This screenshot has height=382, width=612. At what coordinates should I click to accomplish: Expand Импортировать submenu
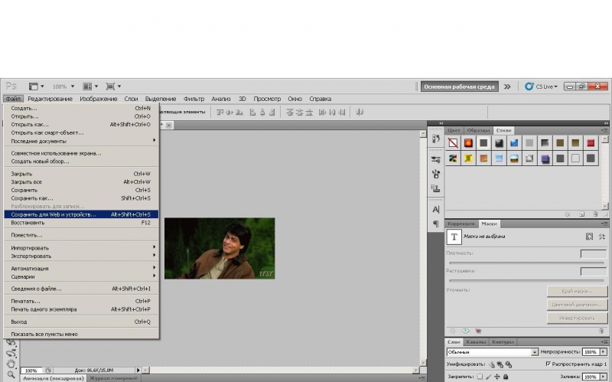click(81, 247)
